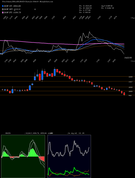Select the 'DOW MT: 1111.8' label
This screenshot has height=178, width=135.
[12, 9]
